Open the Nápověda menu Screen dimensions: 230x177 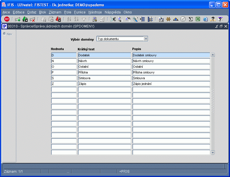(x=113, y=12)
